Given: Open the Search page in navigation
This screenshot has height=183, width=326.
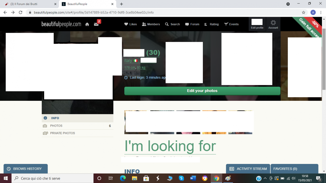Looking at the screenshot, I should tap(172, 24).
